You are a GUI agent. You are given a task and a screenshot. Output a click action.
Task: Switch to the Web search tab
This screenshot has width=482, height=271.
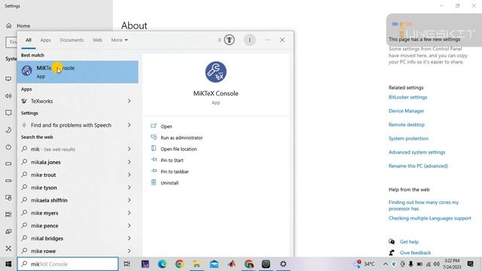[x=97, y=40]
